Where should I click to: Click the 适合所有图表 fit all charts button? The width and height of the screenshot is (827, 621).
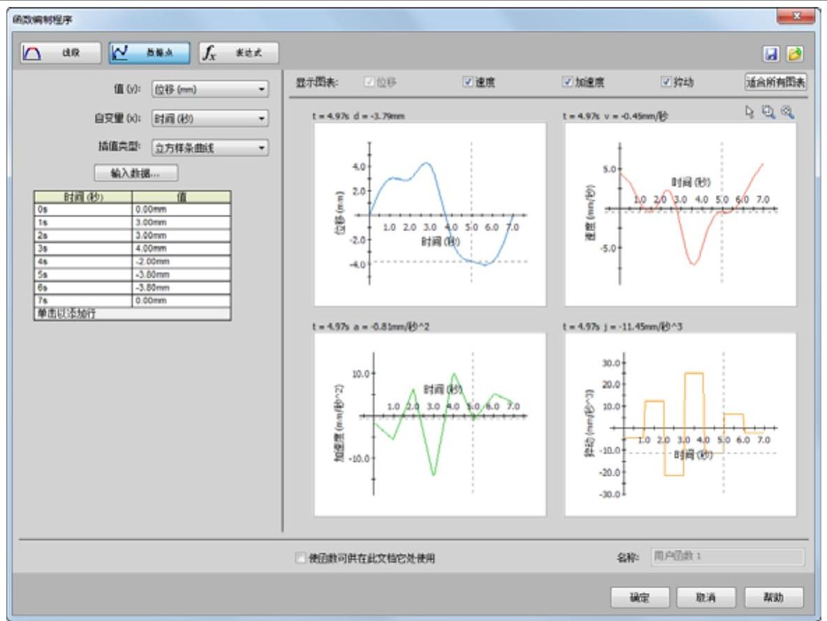point(775,82)
